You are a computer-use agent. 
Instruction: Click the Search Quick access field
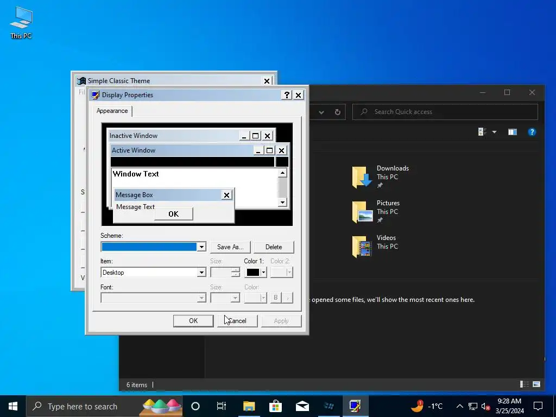(x=445, y=112)
